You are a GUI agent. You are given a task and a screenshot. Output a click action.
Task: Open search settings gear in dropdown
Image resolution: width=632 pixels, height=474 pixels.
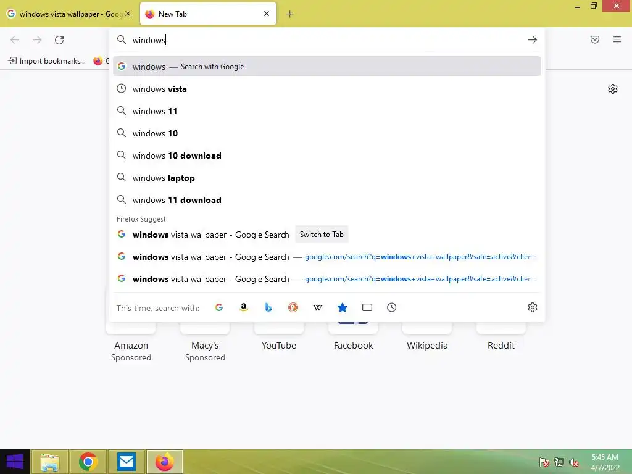533,307
